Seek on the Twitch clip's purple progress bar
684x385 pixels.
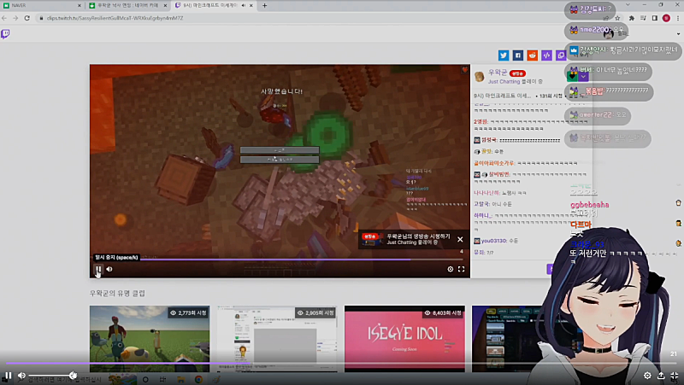click(x=280, y=260)
